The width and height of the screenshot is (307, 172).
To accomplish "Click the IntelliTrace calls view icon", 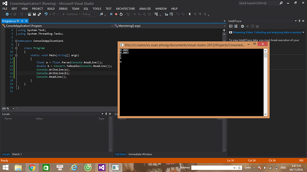I will tap(236, 26).
